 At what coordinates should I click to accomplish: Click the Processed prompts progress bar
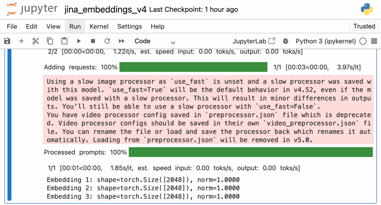coord(250,152)
